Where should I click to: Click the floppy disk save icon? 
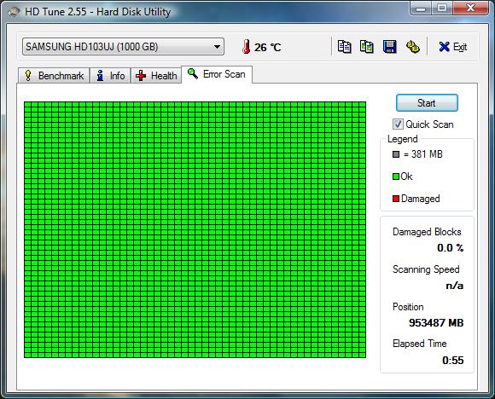(x=389, y=47)
